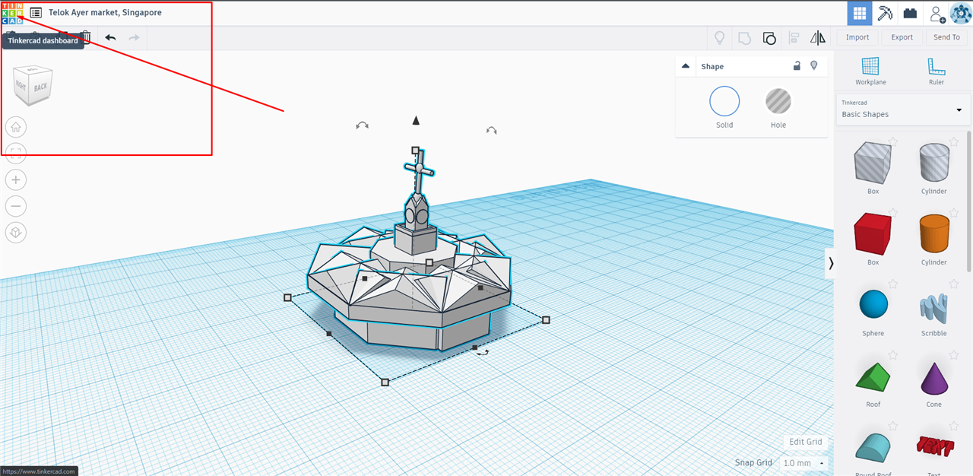Pick the striped gray hole Box shape
The width and height of the screenshot is (973, 476).
873,162
